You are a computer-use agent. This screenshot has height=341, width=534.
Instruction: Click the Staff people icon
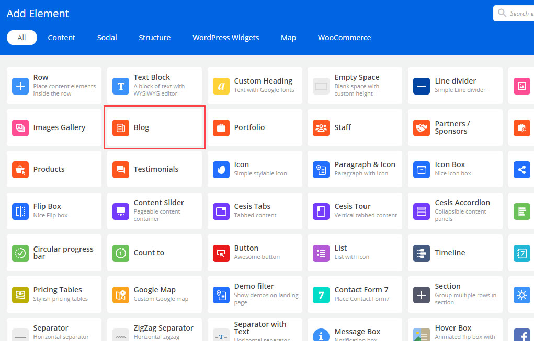(321, 127)
